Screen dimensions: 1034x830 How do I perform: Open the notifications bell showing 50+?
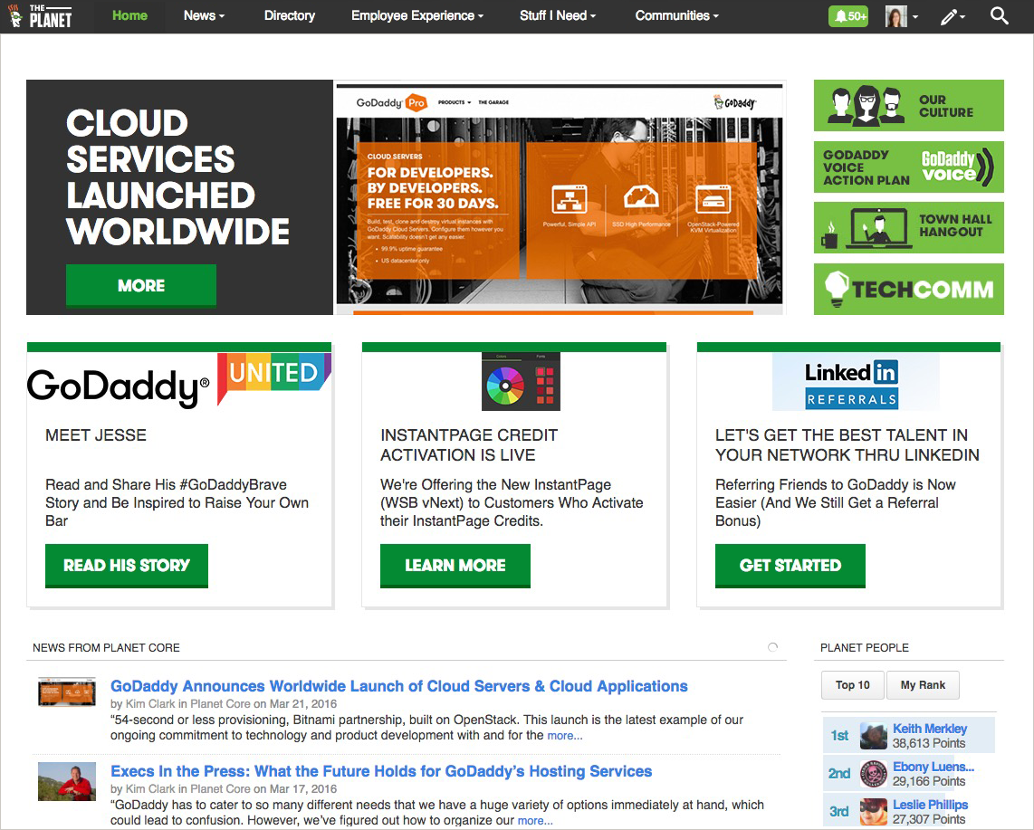[848, 15]
